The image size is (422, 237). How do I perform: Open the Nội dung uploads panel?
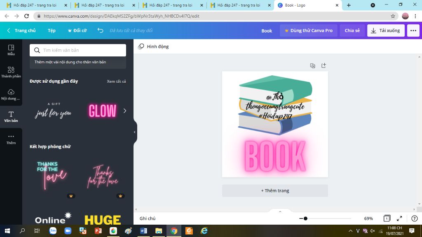(11, 95)
